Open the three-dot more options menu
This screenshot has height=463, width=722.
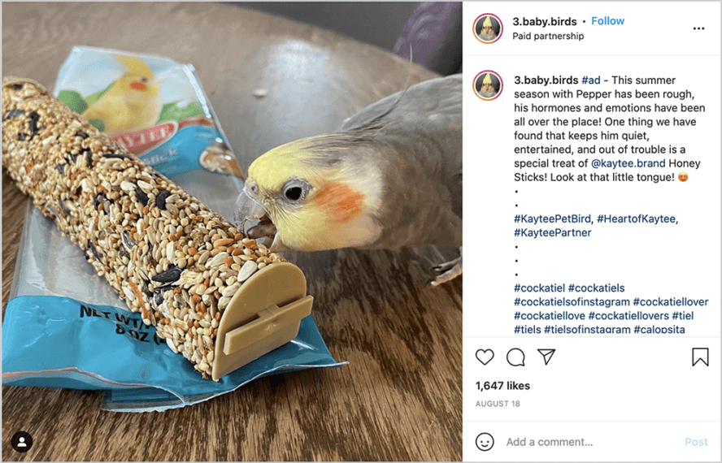[698, 28]
